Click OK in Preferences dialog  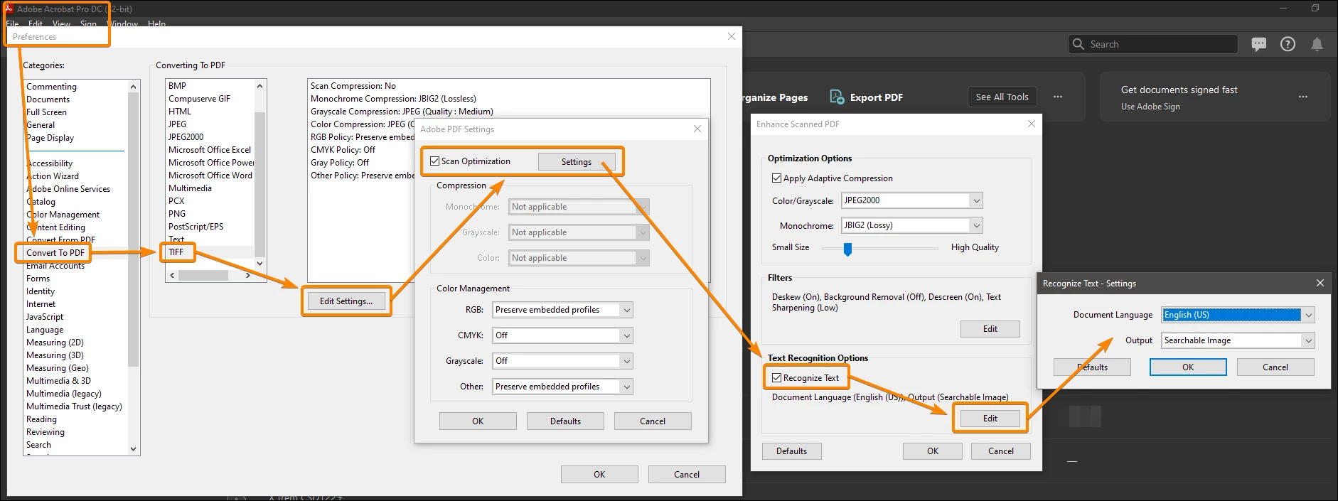(x=599, y=475)
